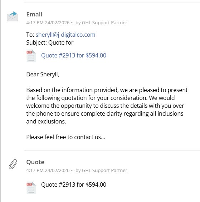Click the Quote #2913 attachment name under Quote
This screenshot has width=200, height=202.
[74, 185]
